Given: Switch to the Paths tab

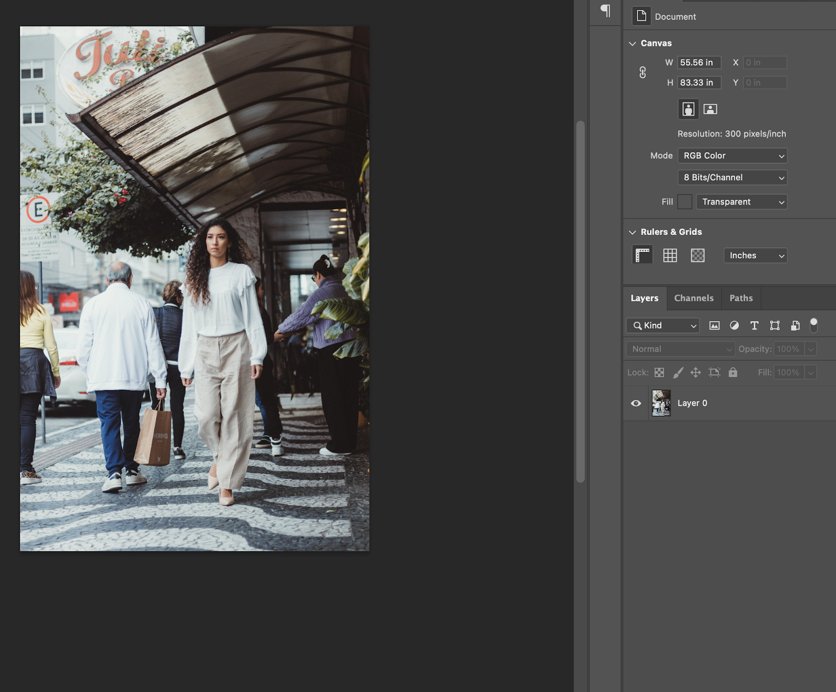Looking at the screenshot, I should (x=741, y=298).
